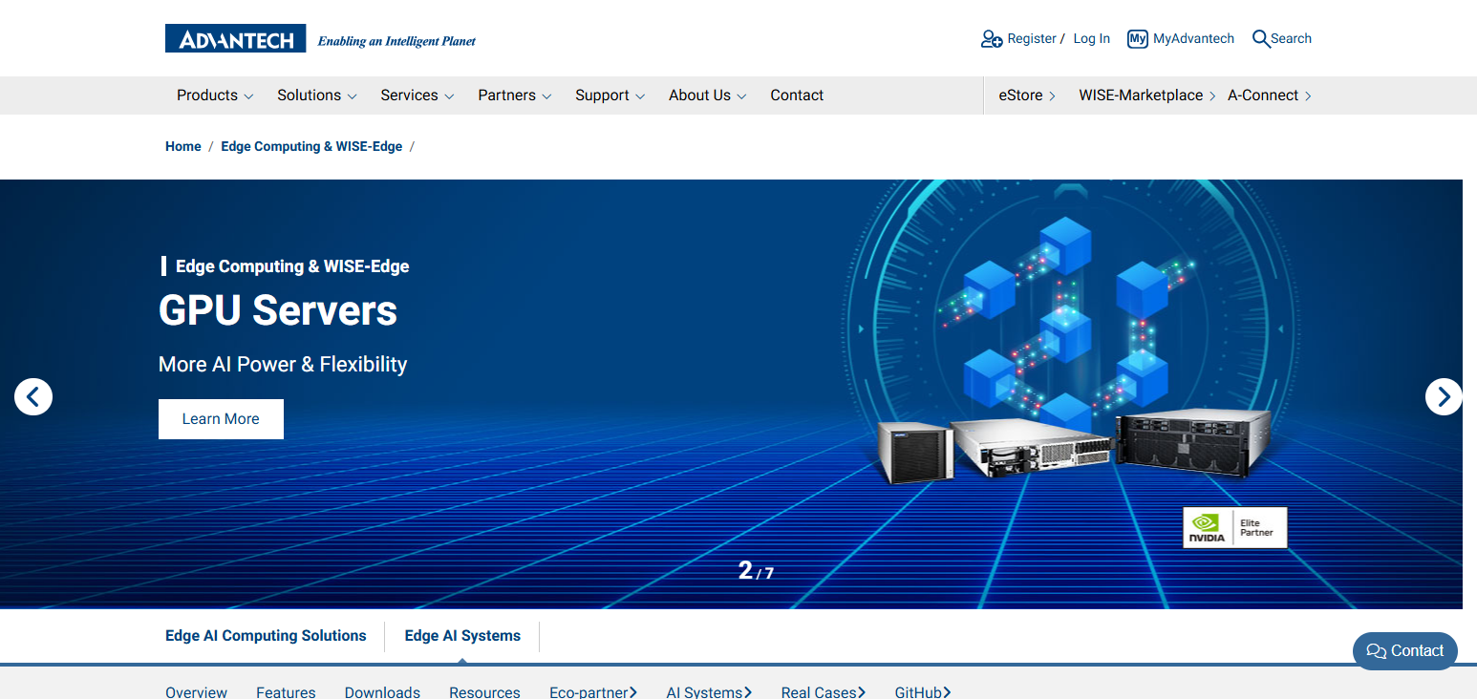Open the MyAdvantech text link
Screen dimensions: 1477x699
(1194, 39)
